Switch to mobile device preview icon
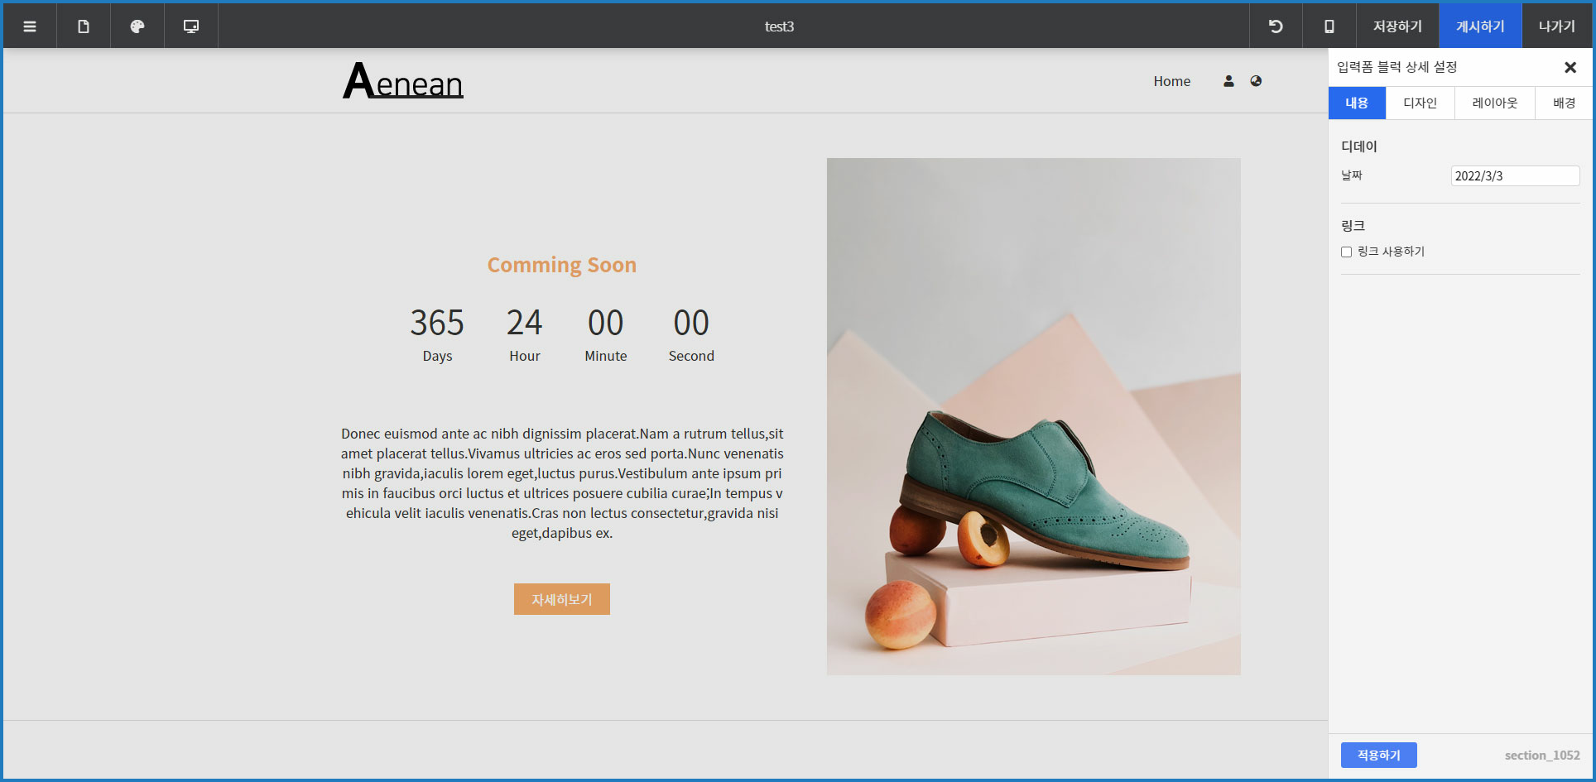This screenshot has height=782, width=1596. [x=1329, y=26]
